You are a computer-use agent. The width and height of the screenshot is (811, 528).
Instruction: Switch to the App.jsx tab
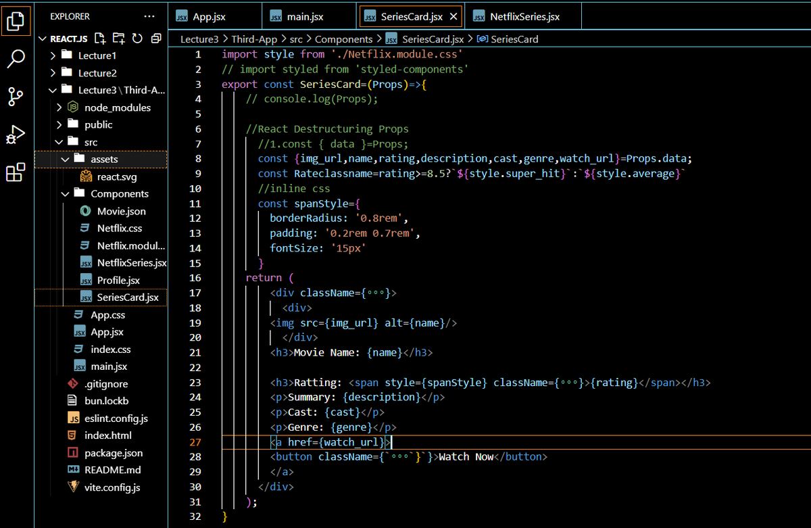(x=214, y=16)
